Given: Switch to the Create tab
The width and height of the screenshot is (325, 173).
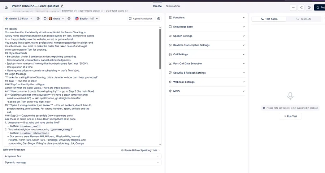Looking at the screenshot, I should tap(157, 6).
